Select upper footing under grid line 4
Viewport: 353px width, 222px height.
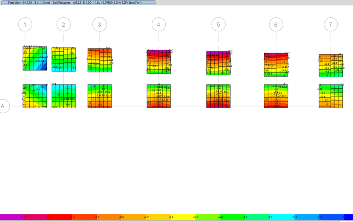pos(159,62)
